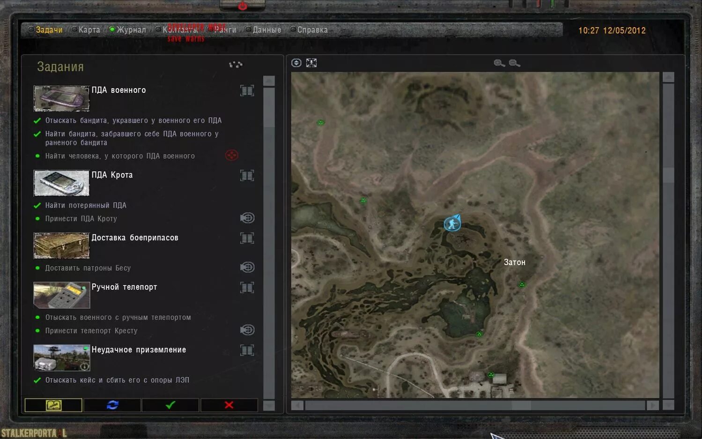Click green marker near buildings at bottom

pyautogui.click(x=491, y=375)
